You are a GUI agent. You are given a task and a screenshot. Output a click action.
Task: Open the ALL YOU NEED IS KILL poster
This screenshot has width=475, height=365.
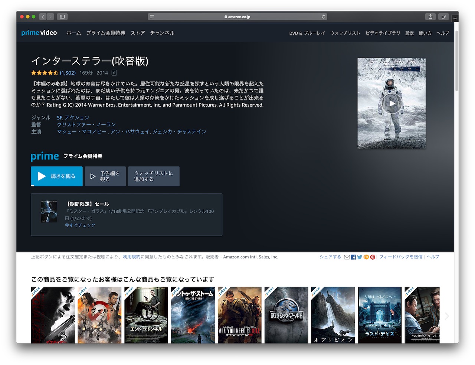click(x=240, y=315)
